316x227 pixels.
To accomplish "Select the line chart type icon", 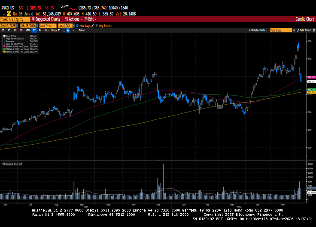I will (64, 30).
